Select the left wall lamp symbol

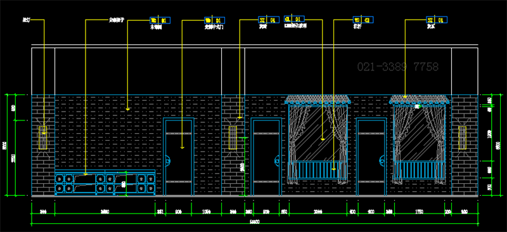pos(43,138)
